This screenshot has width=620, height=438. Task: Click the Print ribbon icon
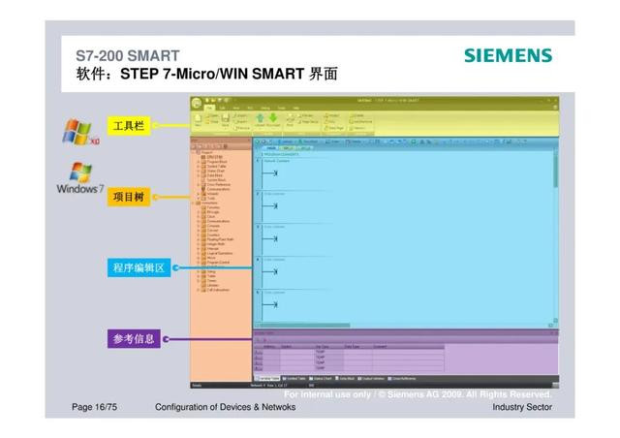point(290,119)
